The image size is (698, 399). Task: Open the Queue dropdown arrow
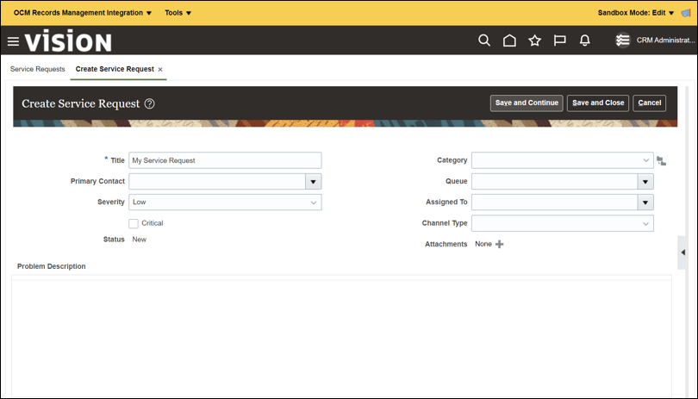(645, 182)
